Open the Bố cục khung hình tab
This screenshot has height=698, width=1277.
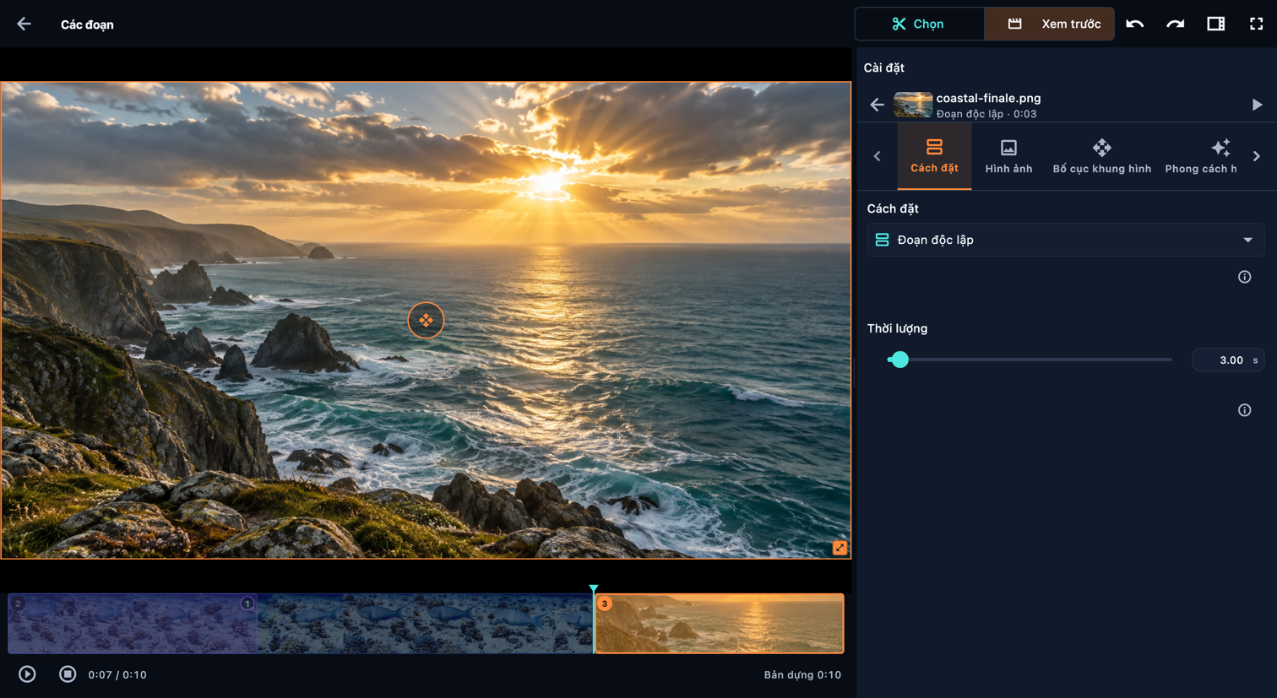click(1101, 156)
